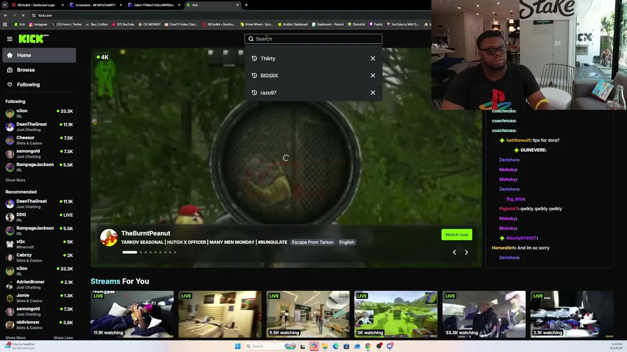Click the browser back arrow
Viewport: 627px width, 352px height.
coord(5,15)
